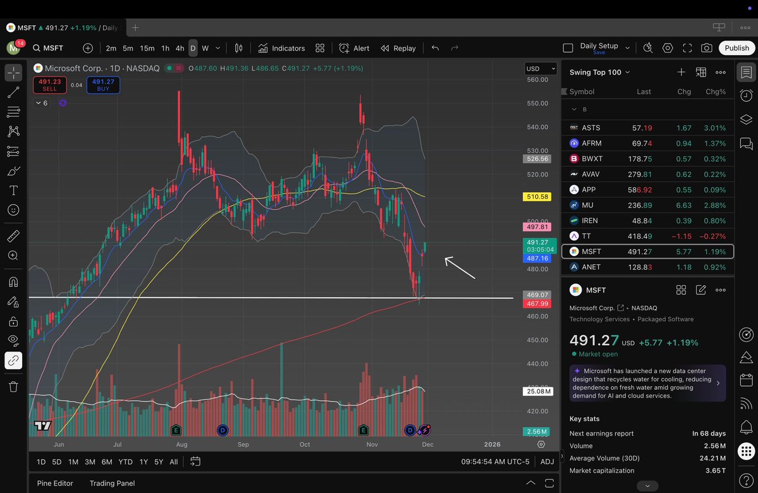Select the Zoom In tool
Screen dimensions: 758x493
pos(13,255)
